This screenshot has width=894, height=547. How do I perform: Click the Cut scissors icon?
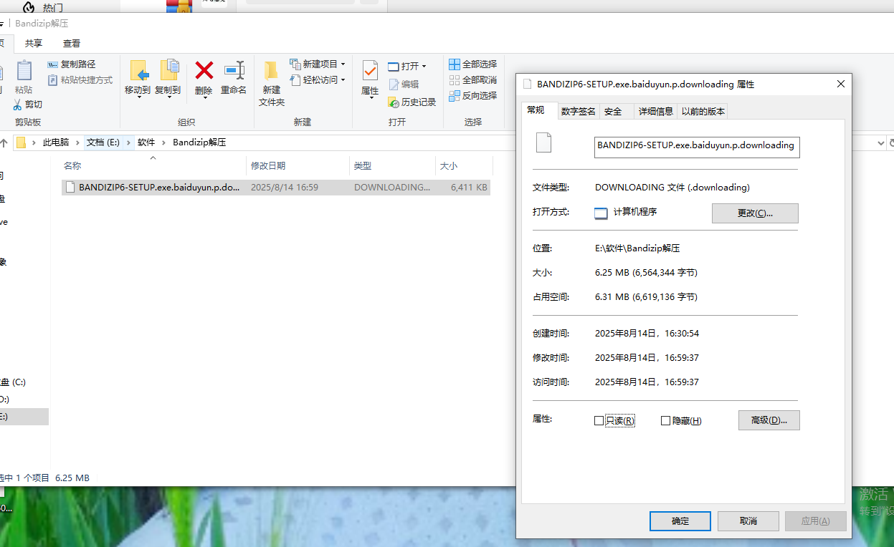click(x=18, y=105)
